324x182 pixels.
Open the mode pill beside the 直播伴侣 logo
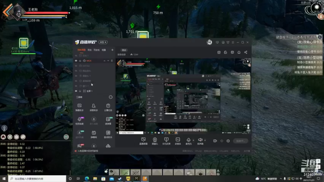[x=103, y=42]
